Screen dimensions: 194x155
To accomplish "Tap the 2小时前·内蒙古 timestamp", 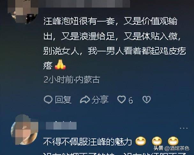I will point(72,80).
